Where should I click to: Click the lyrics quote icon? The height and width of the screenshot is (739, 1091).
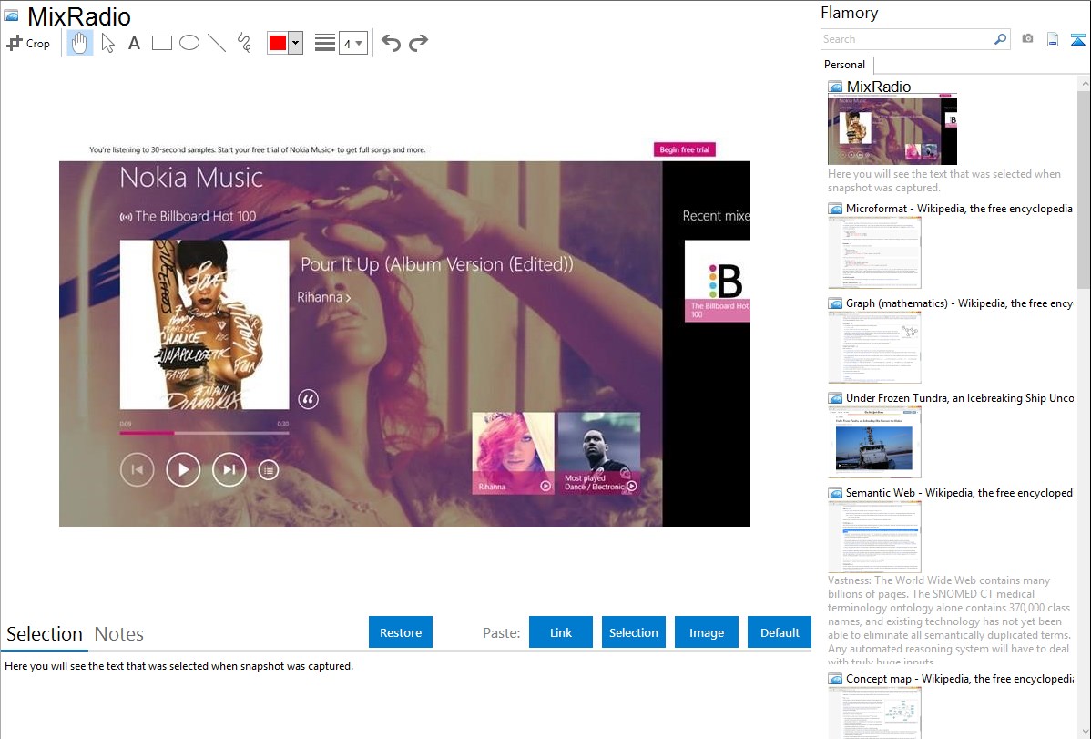click(x=308, y=399)
